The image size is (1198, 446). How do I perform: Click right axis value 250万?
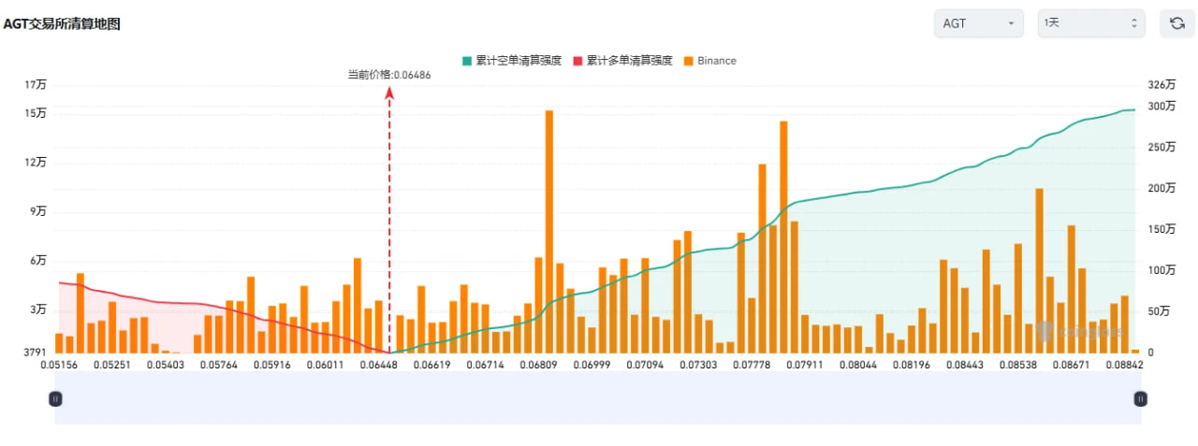coord(1161,147)
